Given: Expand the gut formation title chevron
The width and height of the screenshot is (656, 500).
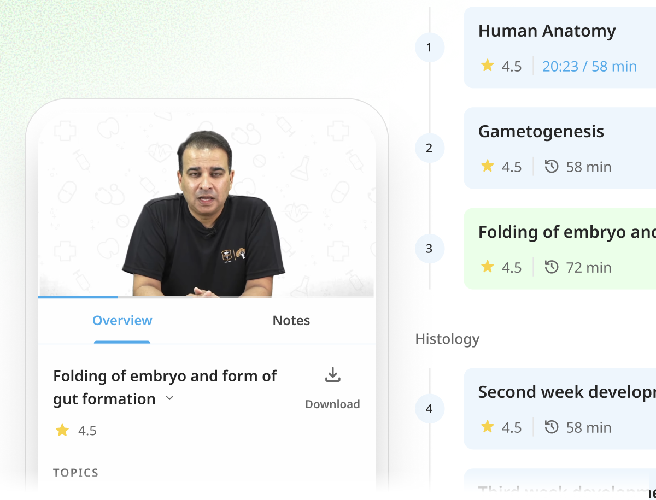Looking at the screenshot, I should pyautogui.click(x=169, y=398).
